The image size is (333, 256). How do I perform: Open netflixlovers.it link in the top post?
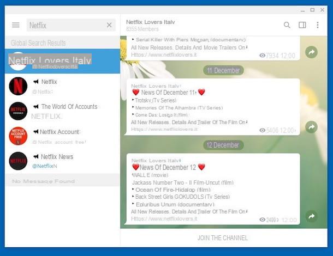point(164,54)
